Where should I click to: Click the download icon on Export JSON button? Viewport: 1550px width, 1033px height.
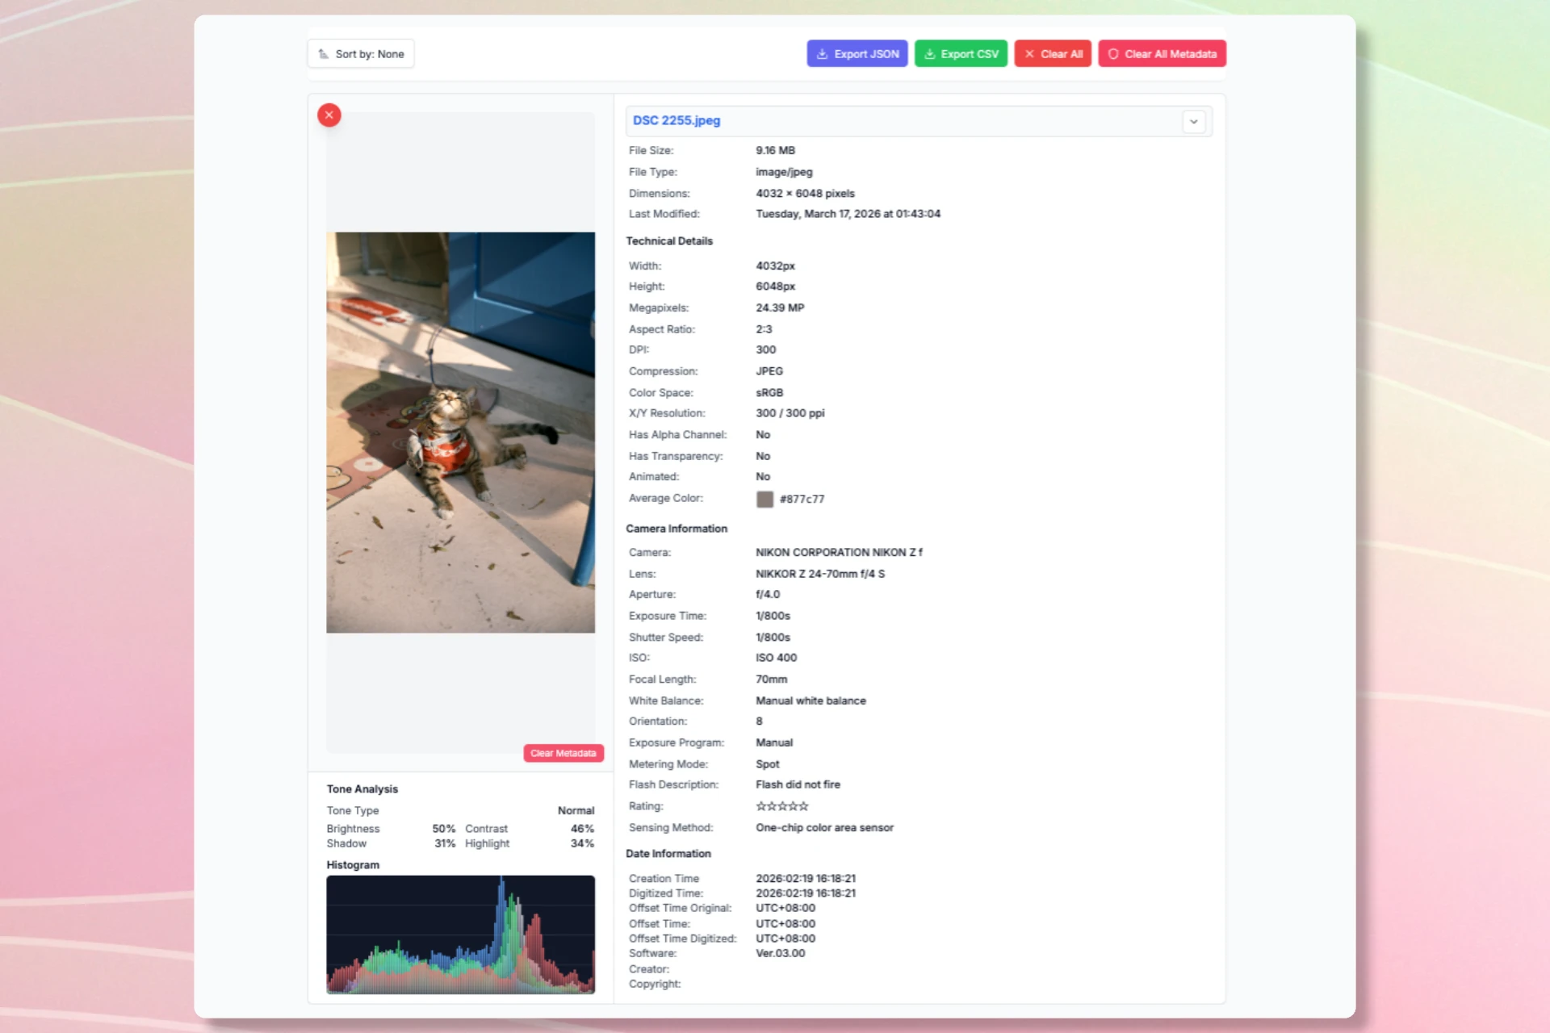point(823,53)
